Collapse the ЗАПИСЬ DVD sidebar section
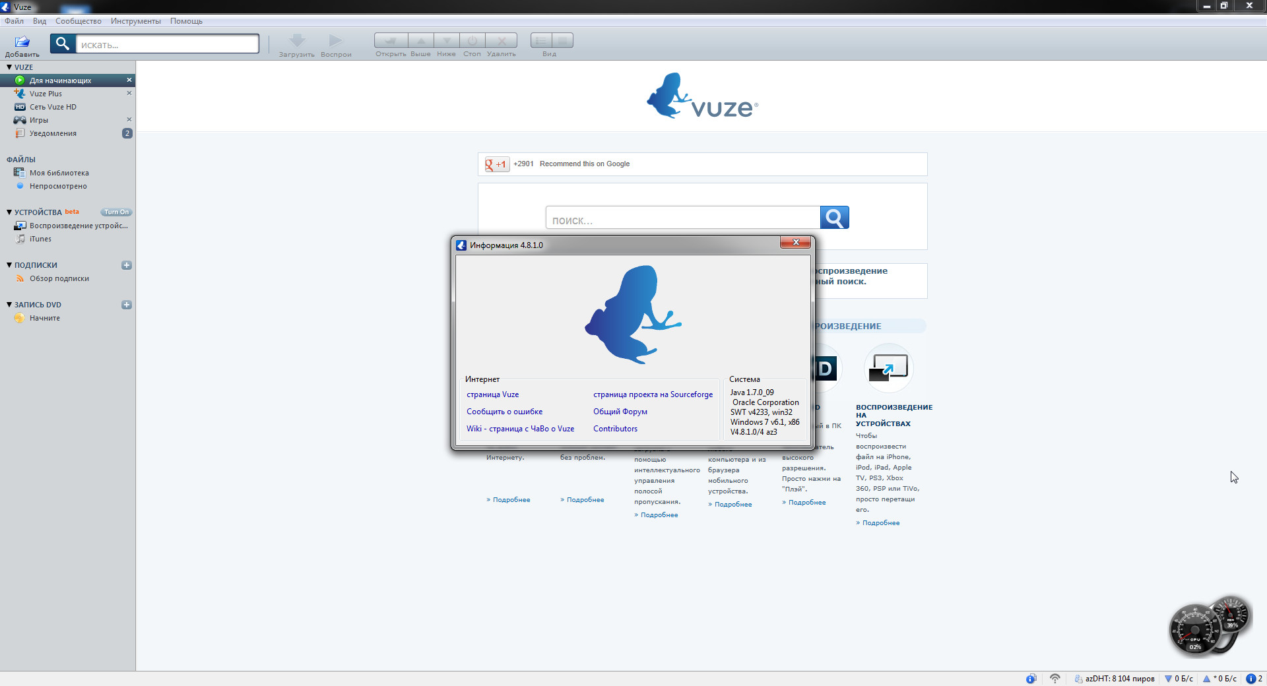The image size is (1267, 686). [9, 305]
